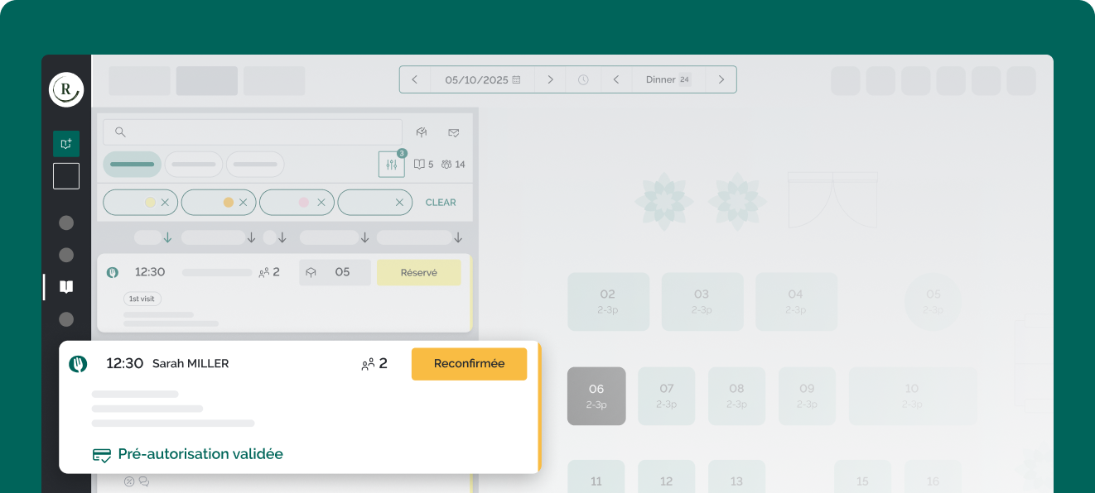Click the 1st visit tag
This screenshot has width=1095, height=493.
(142, 299)
